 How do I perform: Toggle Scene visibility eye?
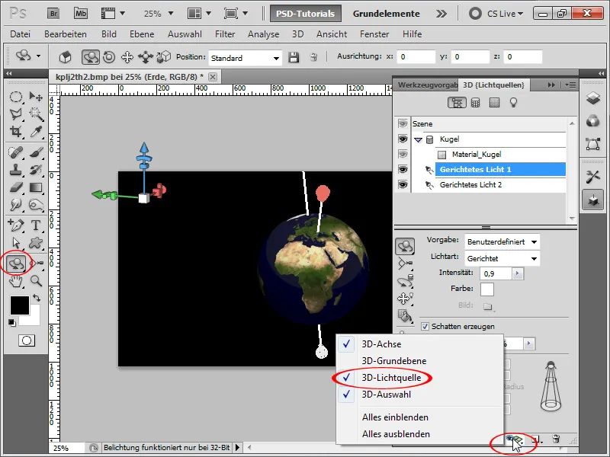[x=403, y=123]
